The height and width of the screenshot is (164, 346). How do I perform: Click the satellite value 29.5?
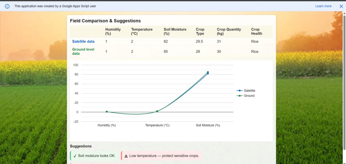[x=199, y=42]
